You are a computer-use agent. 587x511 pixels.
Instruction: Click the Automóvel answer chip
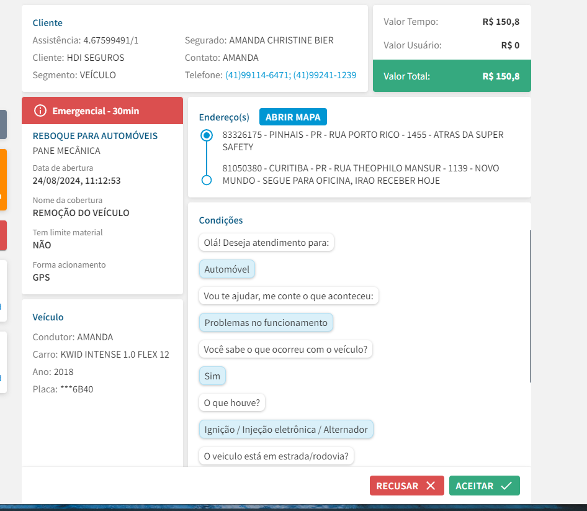227,269
